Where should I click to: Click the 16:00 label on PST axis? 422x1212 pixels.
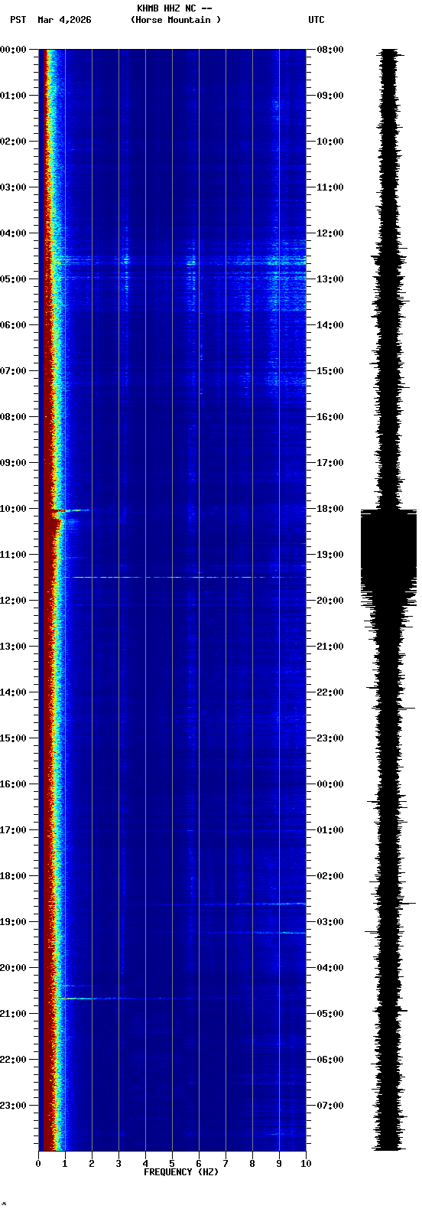tap(13, 784)
